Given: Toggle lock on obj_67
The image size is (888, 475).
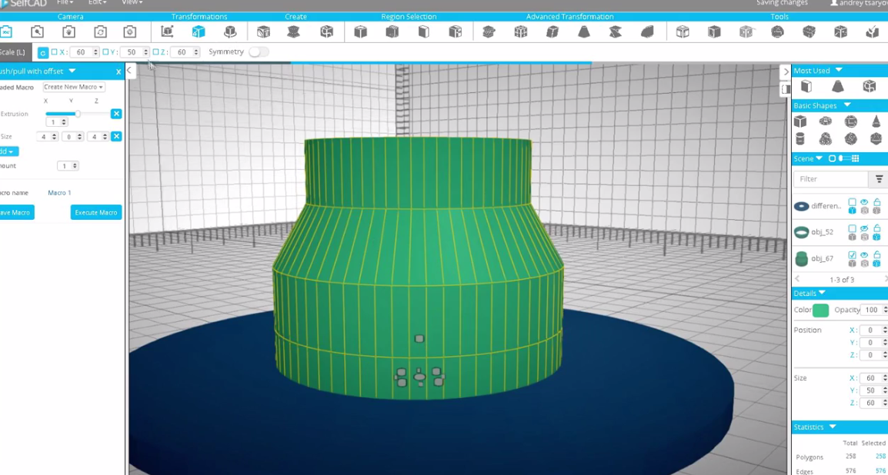Looking at the screenshot, I should point(876,255).
